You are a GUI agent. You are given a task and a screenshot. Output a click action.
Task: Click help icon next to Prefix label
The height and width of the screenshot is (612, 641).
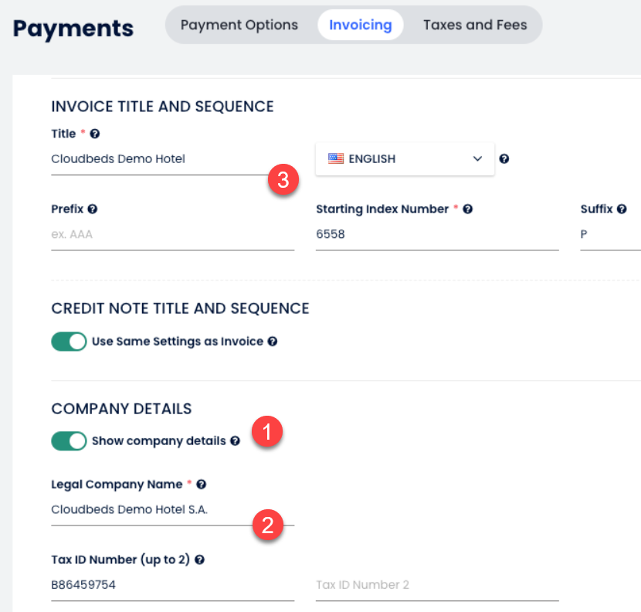pyautogui.click(x=93, y=209)
